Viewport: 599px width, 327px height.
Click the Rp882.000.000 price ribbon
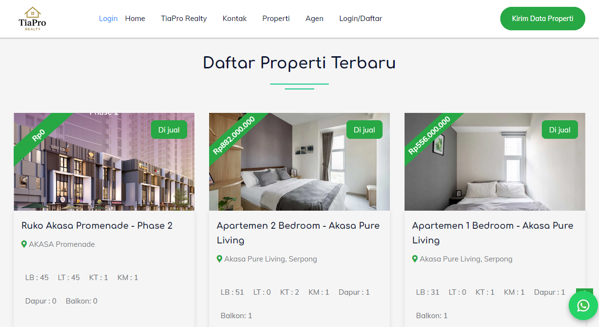[x=234, y=135]
